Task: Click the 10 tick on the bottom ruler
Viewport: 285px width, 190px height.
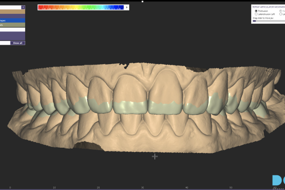Action: tap(54, 188)
